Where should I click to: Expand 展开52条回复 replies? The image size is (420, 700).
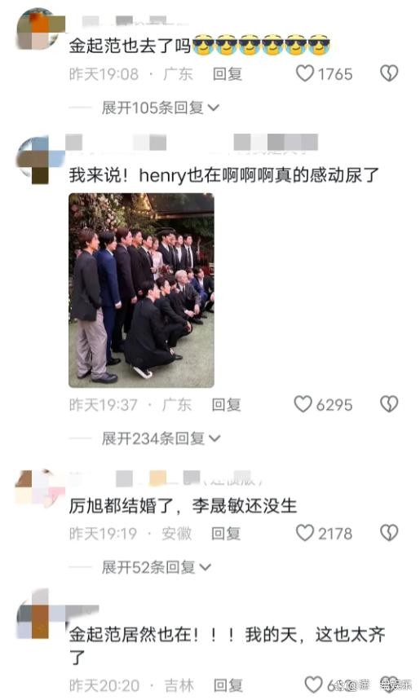(156, 567)
